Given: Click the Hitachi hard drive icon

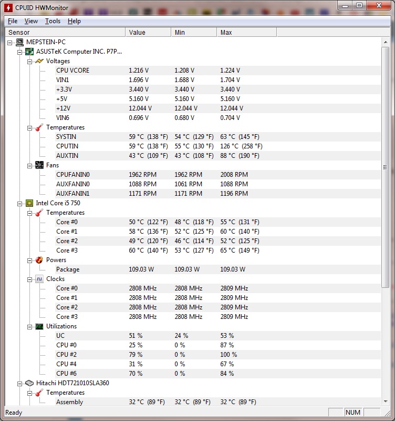Looking at the screenshot, I should (x=29, y=383).
